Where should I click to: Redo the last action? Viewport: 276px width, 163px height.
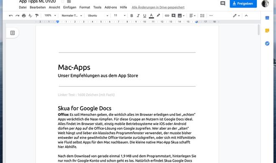tap(17, 15)
